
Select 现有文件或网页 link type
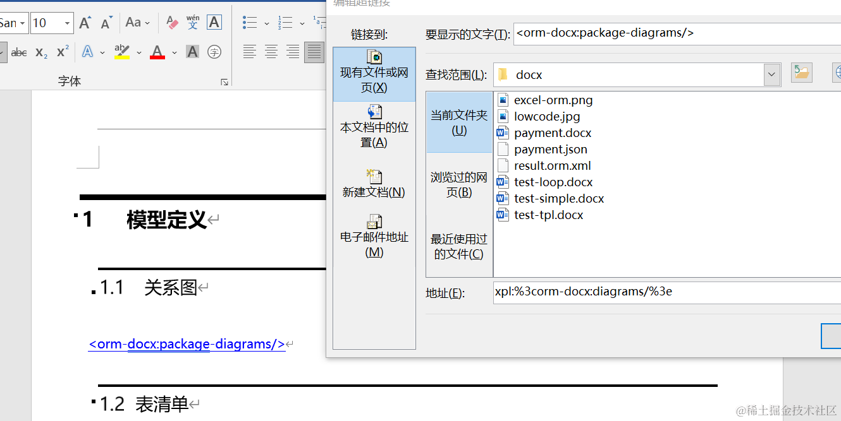pyautogui.click(x=374, y=74)
